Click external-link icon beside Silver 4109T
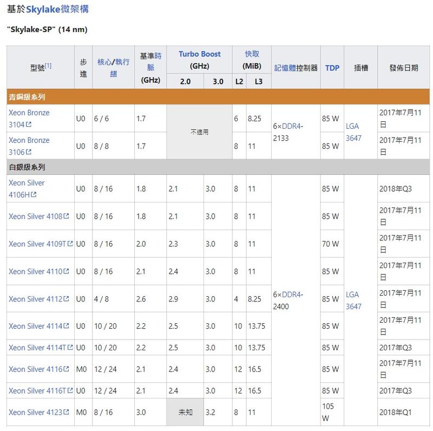 (70, 244)
